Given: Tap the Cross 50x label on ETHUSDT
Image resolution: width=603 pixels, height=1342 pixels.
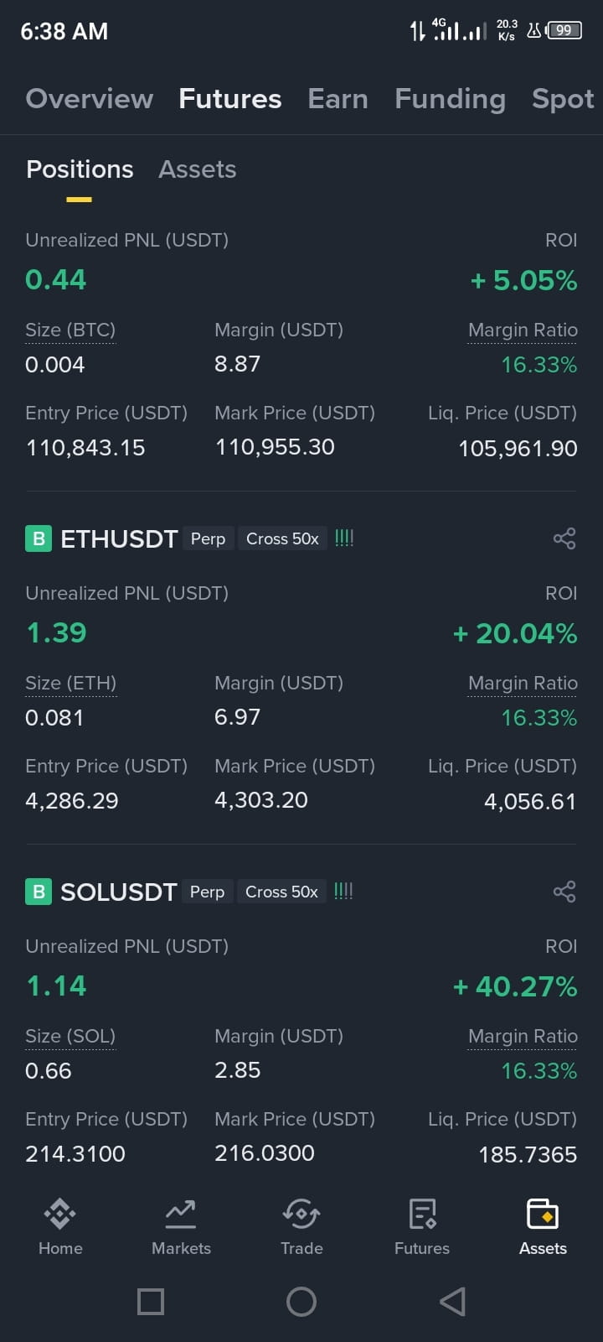Looking at the screenshot, I should [x=282, y=538].
